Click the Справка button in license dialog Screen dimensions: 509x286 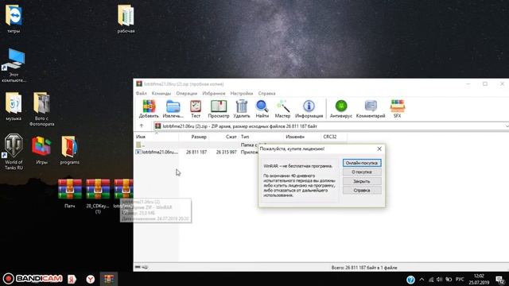click(x=362, y=191)
